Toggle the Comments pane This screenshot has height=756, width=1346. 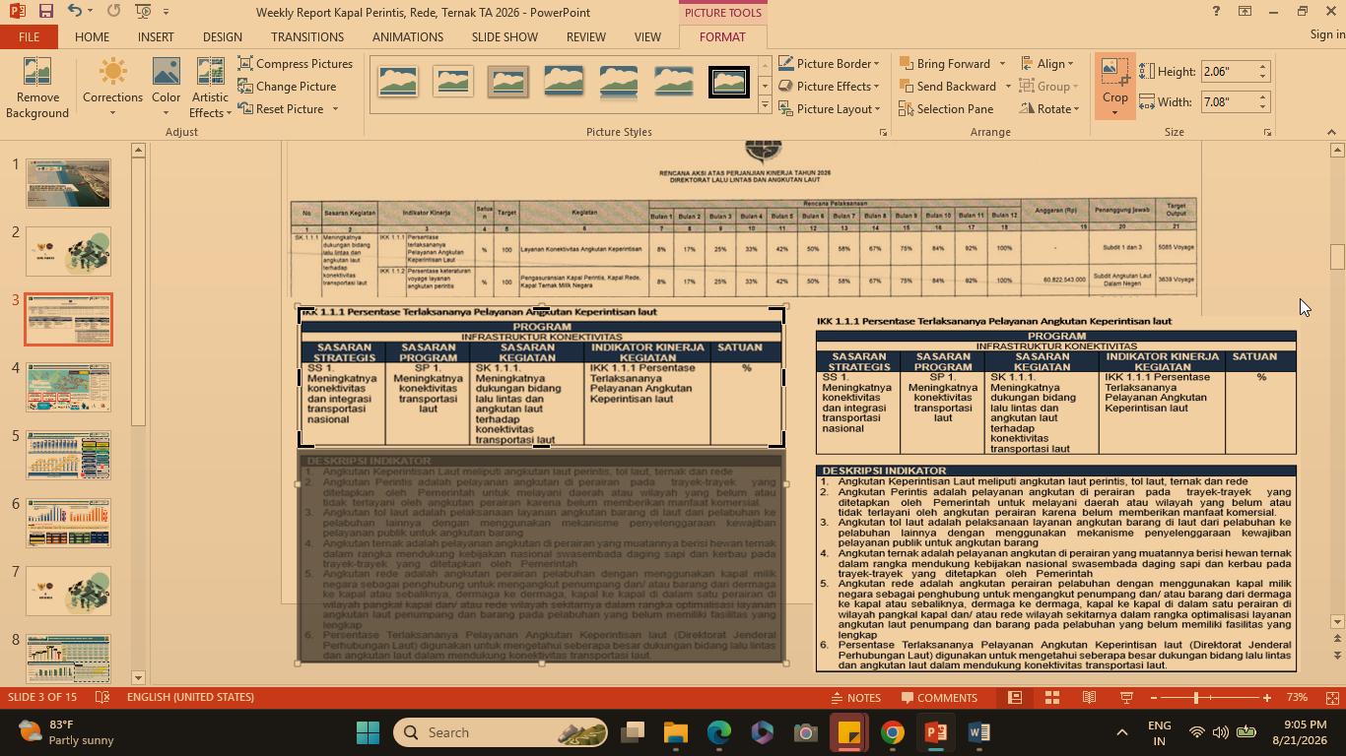point(937,697)
